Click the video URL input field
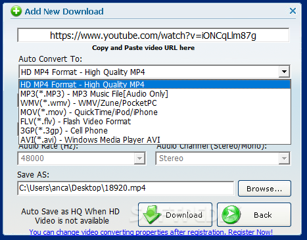The height and width of the screenshot is (240, 307). coord(153,35)
